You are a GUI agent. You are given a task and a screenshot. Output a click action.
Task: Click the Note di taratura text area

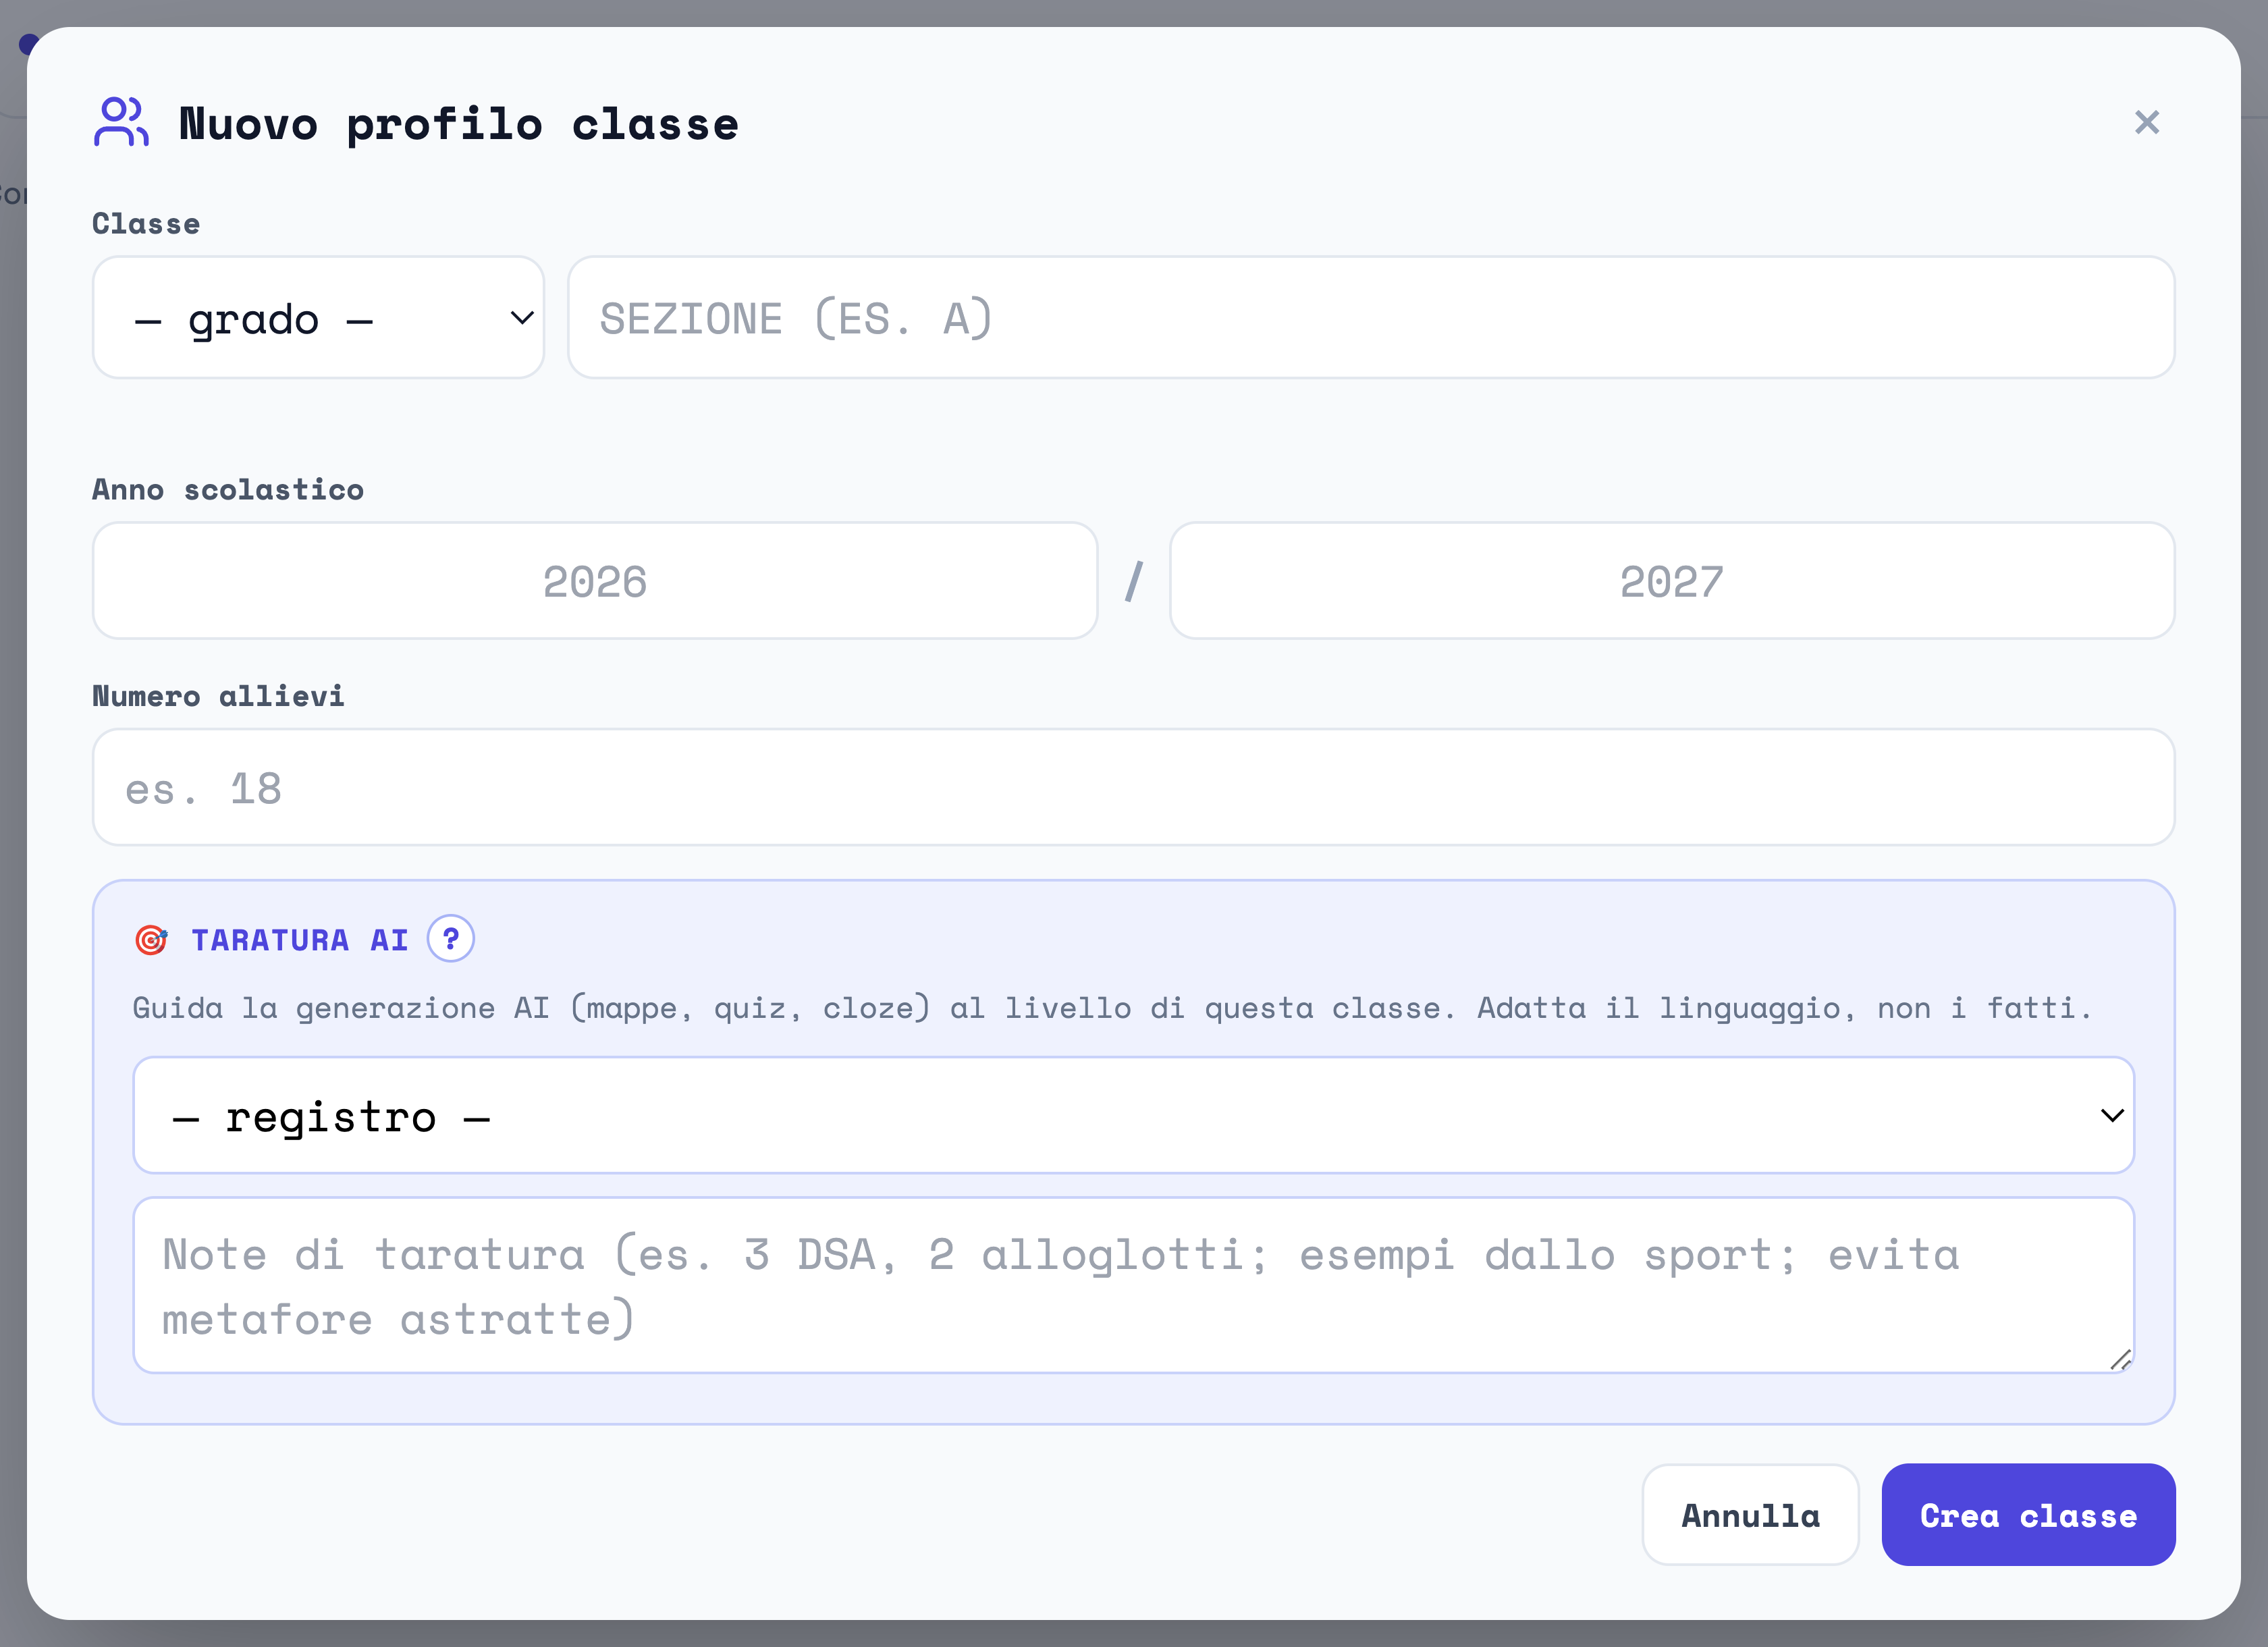[x=1133, y=1285]
